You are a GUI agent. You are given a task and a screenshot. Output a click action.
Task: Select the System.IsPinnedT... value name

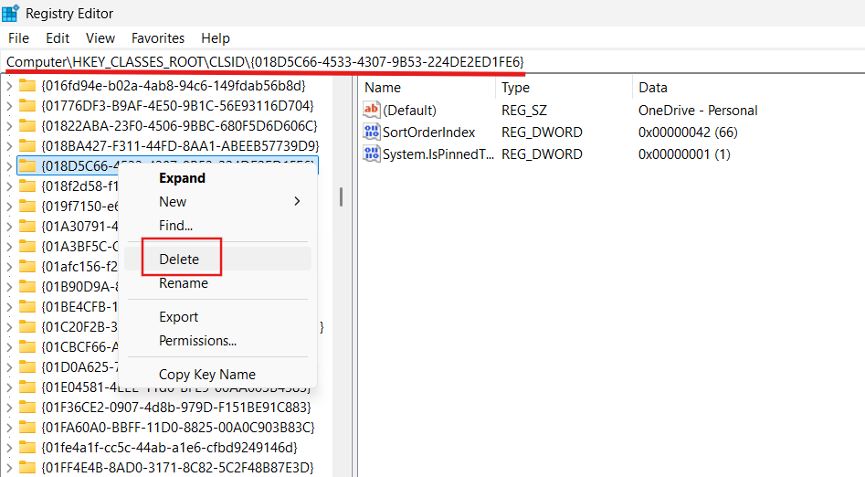click(438, 154)
